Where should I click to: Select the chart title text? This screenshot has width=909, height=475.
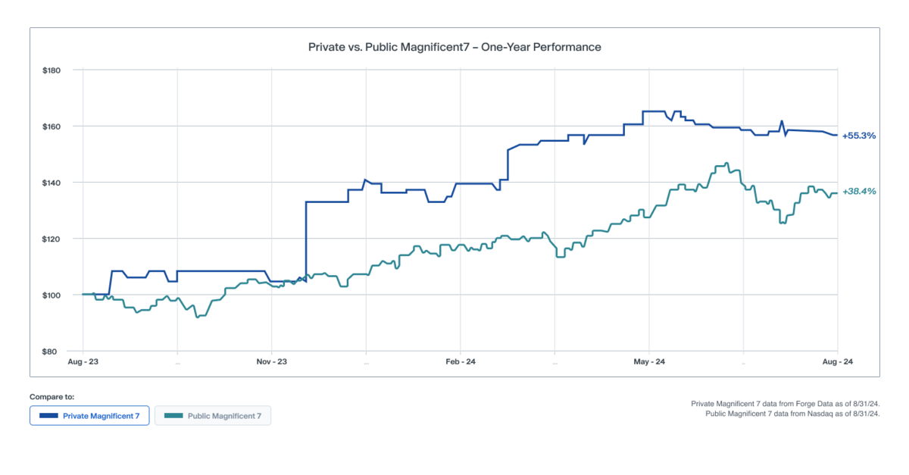click(454, 47)
